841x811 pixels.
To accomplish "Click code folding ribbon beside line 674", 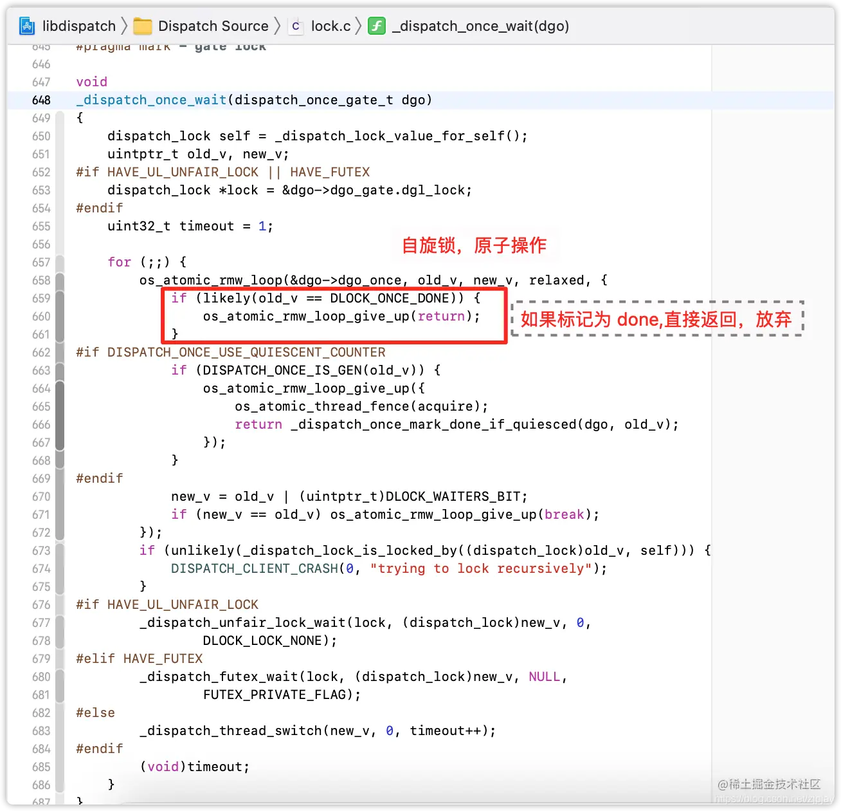I will point(60,568).
